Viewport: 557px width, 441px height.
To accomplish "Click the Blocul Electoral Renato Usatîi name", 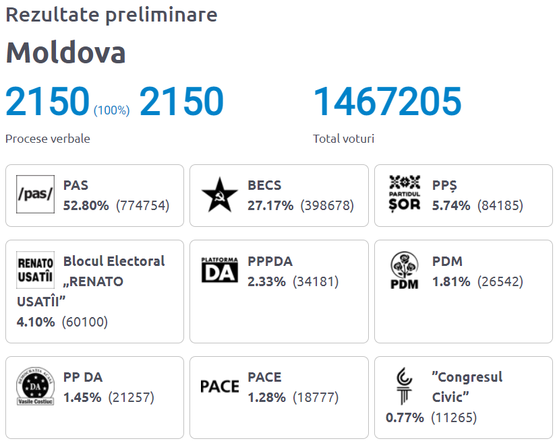I will [x=91, y=281].
